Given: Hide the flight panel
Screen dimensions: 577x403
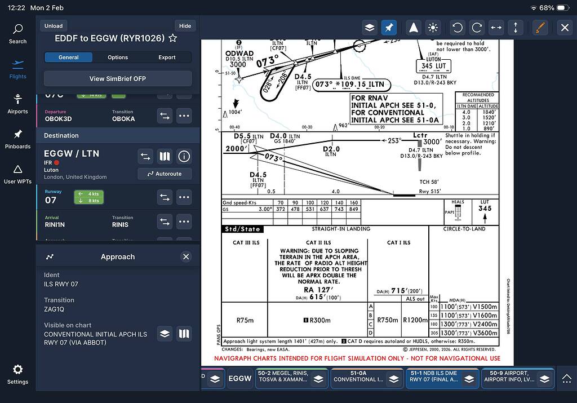Looking at the screenshot, I should click(x=185, y=26).
